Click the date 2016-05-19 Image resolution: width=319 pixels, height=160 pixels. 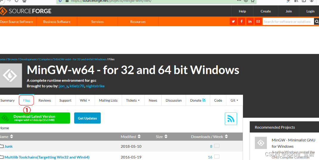coord(131,157)
